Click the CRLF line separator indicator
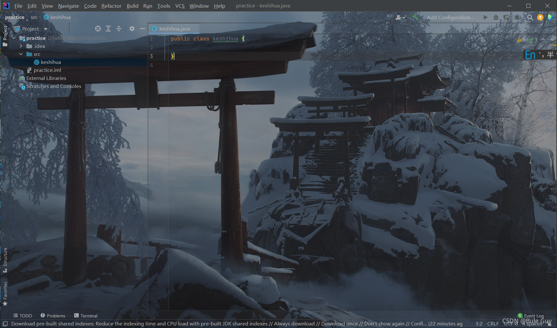The height and width of the screenshot is (328, 557). pos(493,324)
